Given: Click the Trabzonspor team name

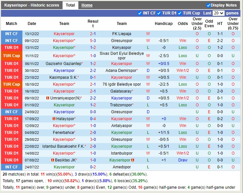Looking at the screenshot, I should (121, 105).
